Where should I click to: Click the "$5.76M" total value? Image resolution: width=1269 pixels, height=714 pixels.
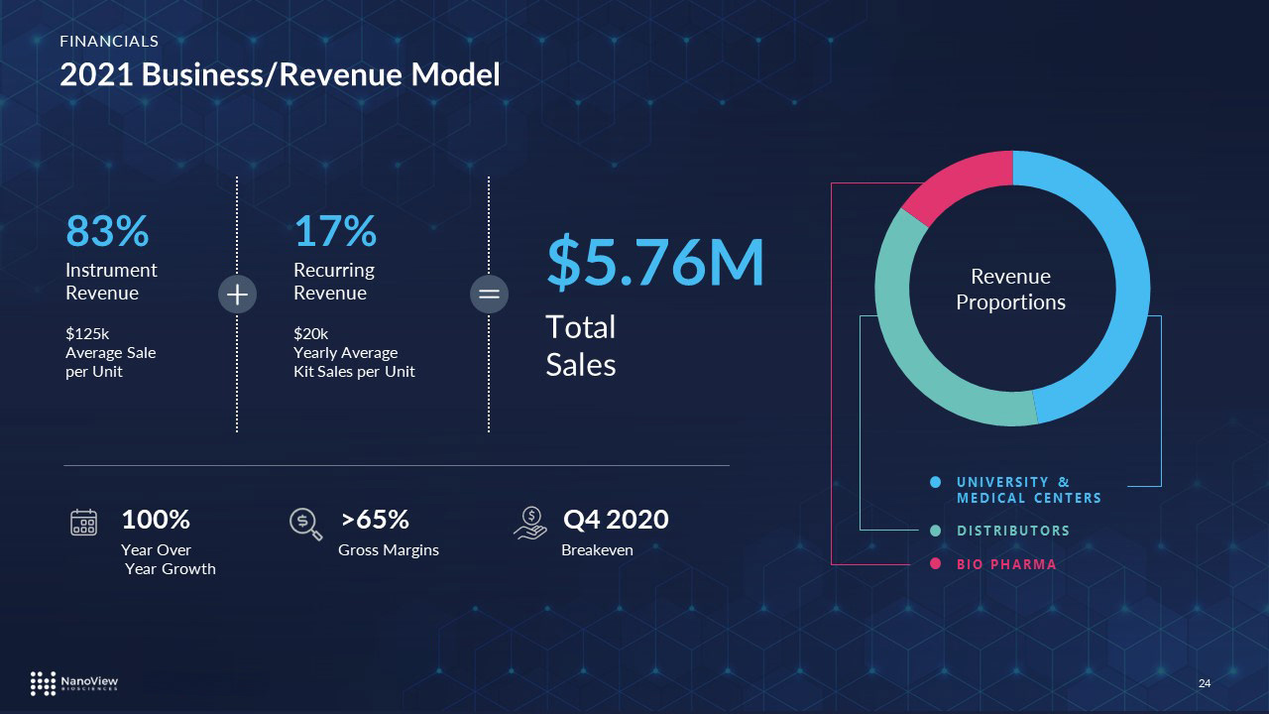[x=655, y=262]
